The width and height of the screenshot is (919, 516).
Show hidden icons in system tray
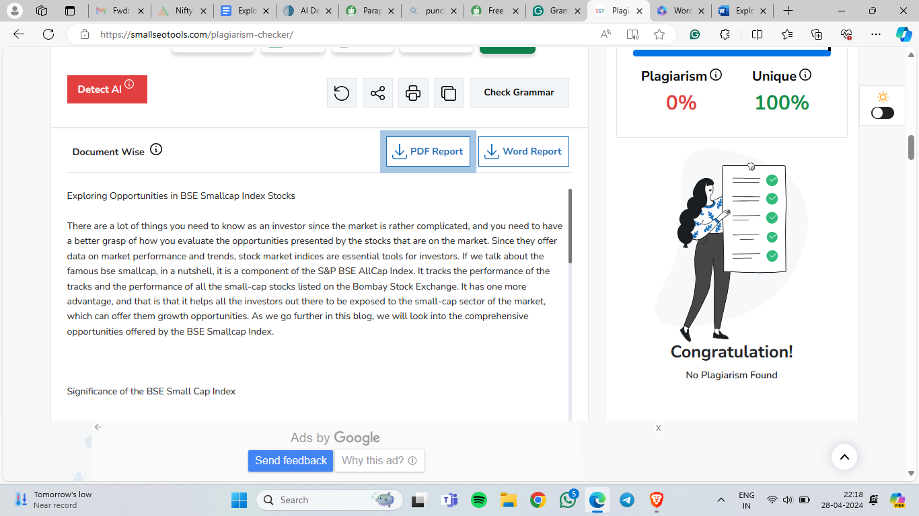click(x=721, y=500)
